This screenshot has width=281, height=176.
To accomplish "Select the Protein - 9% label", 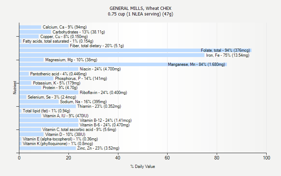I will point(60,88).
